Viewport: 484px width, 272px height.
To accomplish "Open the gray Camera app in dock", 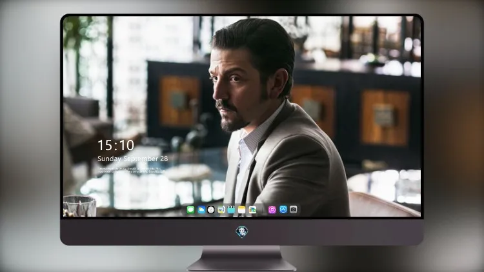I will 294,209.
